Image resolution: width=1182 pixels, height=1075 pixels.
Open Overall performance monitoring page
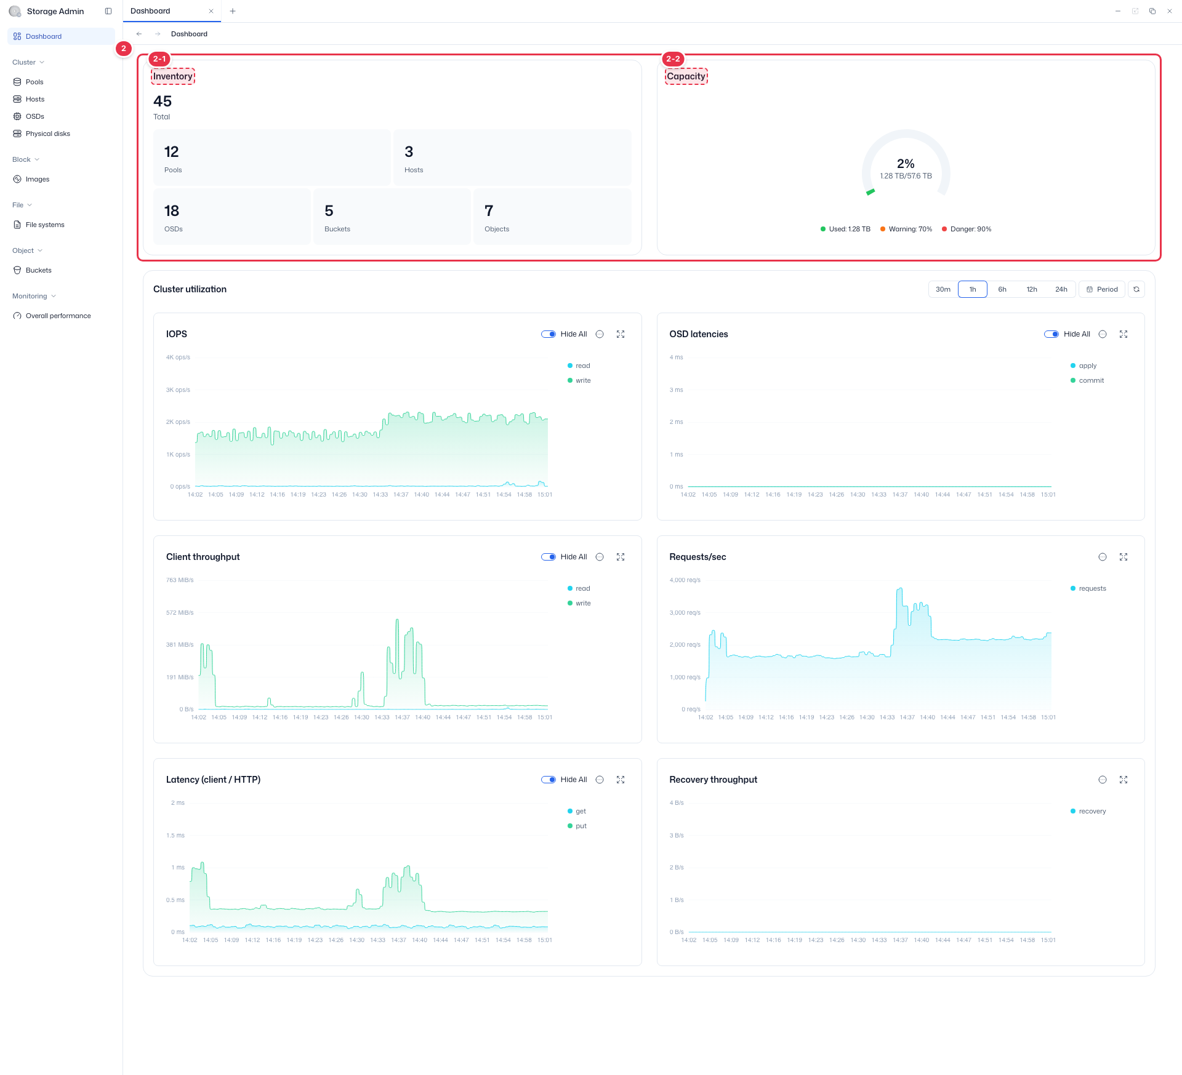pos(61,316)
